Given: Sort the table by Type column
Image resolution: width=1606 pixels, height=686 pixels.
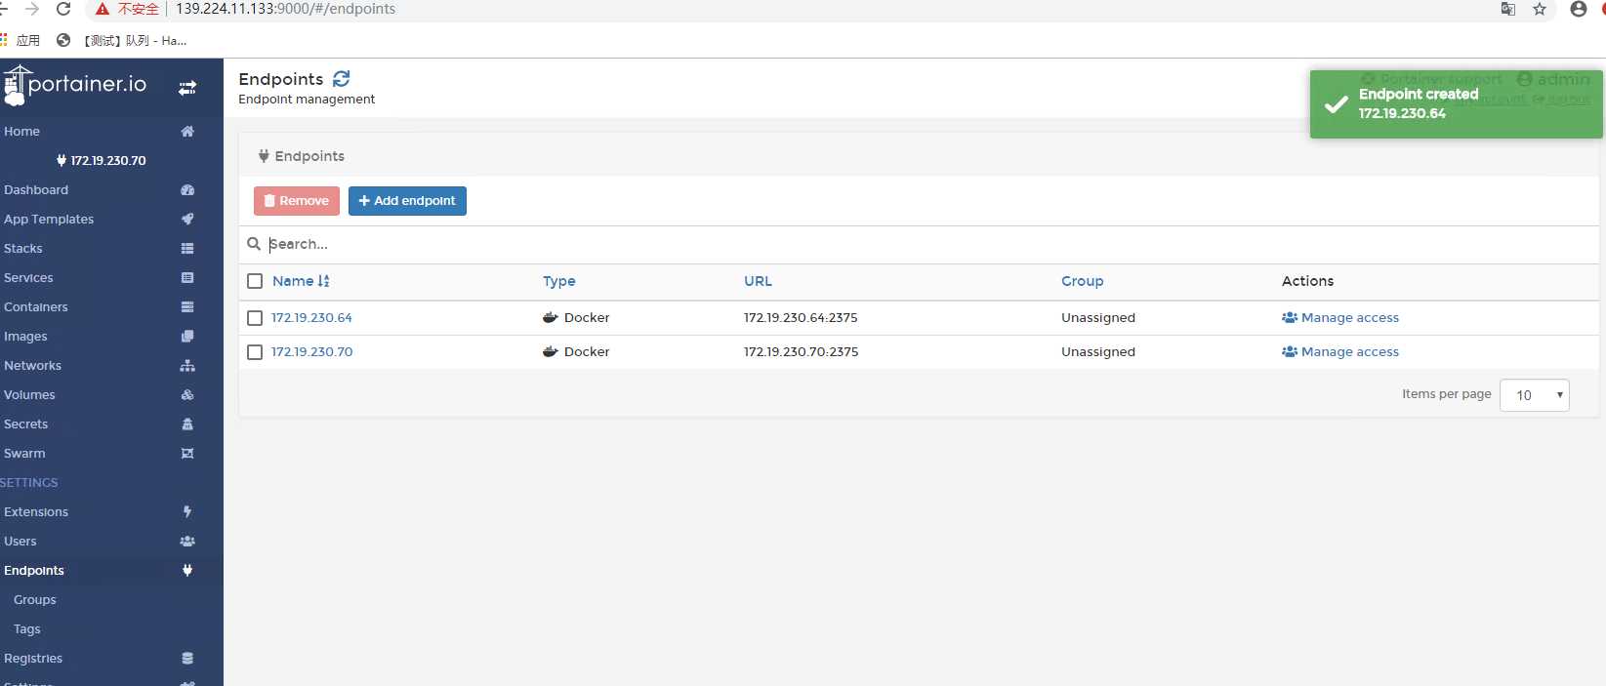Looking at the screenshot, I should tap(559, 281).
